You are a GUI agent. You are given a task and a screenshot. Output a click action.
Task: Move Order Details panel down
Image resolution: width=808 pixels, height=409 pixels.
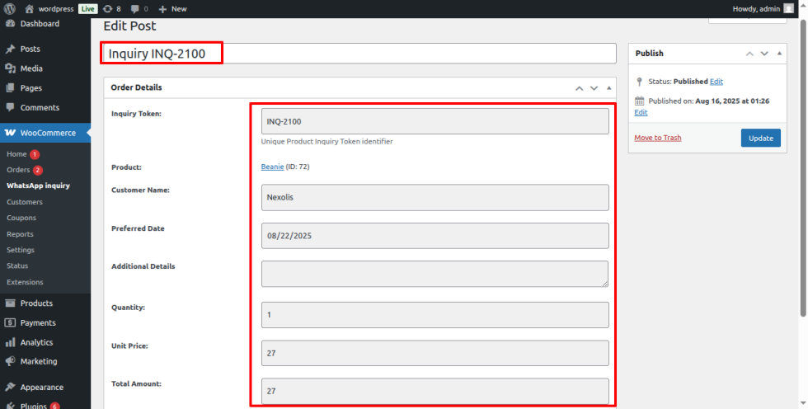(x=594, y=88)
